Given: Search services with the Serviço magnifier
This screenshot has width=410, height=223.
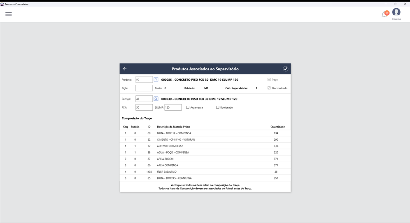Looking at the screenshot, I should tap(156, 99).
